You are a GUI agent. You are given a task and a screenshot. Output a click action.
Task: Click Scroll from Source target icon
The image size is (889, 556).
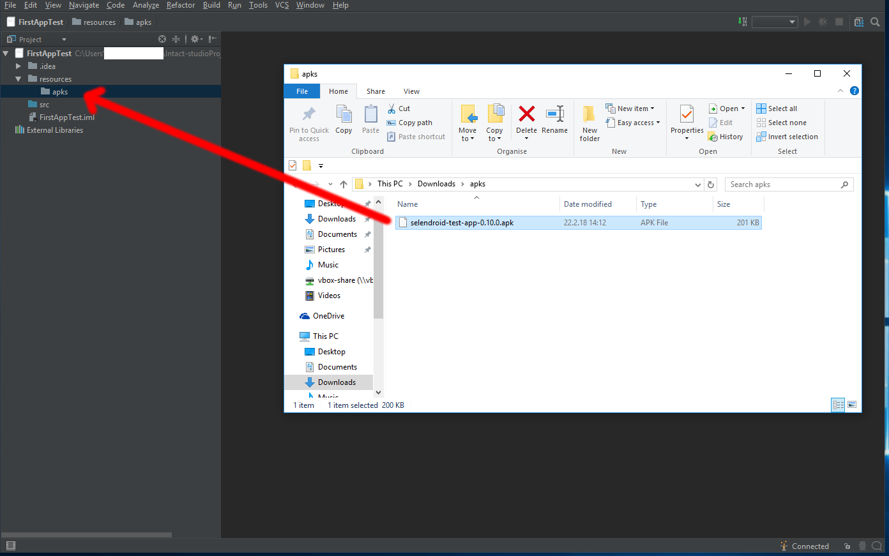pyautogui.click(x=162, y=39)
